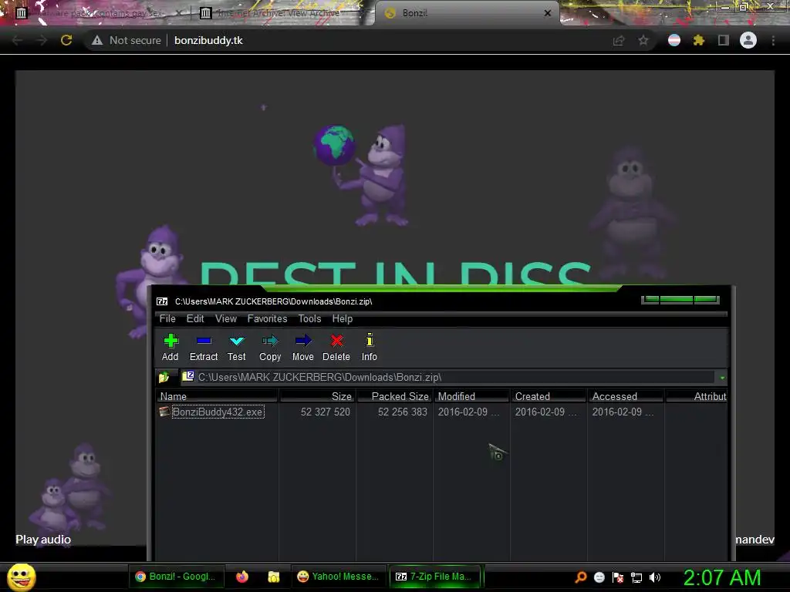This screenshot has width=790, height=592.
Task: Select the BonziBuddy432.exe file
Action: tap(218, 412)
